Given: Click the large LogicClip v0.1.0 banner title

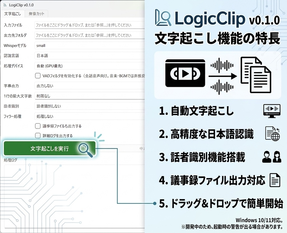Looking at the screenshot, I should tap(227, 19).
